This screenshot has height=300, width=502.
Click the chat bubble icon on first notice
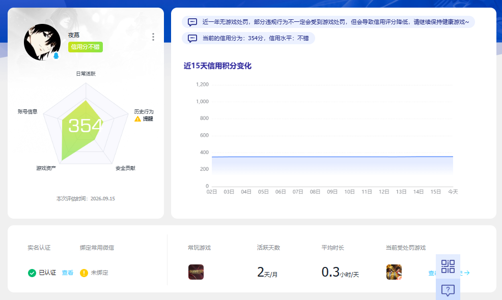[192, 22]
